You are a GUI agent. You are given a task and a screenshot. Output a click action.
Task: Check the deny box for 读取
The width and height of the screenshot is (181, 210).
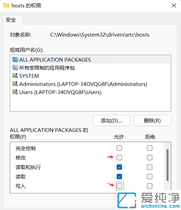(150, 177)
